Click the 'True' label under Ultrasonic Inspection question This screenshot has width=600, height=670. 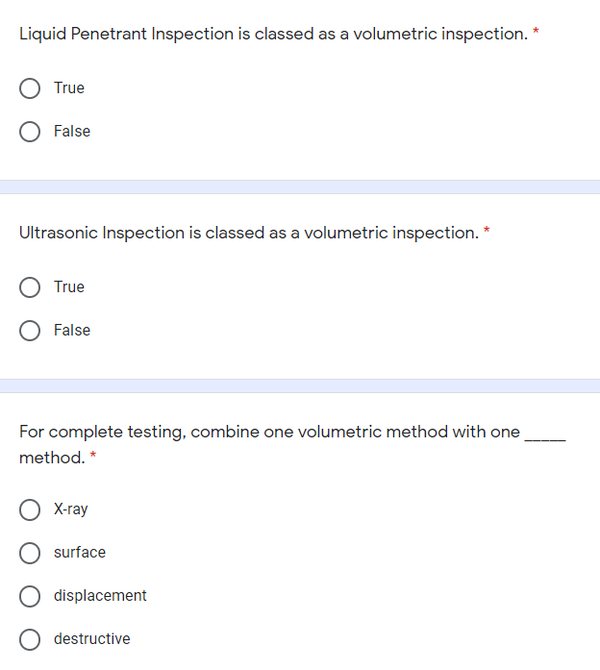pyautogui.click(x=69, y=287)
